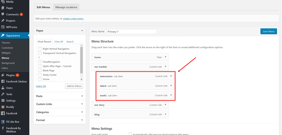Select the View All pages tab
Image resolution: width=282 pixels, height=135 pixels.
point(59,41)
